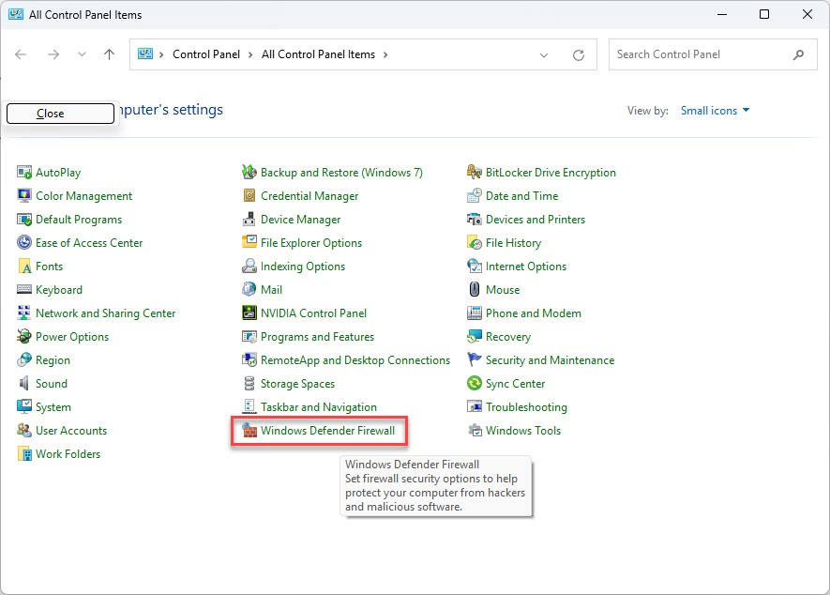Click the Windows Defender Firewall icon
This screenshot has height=595, width=830.
point(249,431)
